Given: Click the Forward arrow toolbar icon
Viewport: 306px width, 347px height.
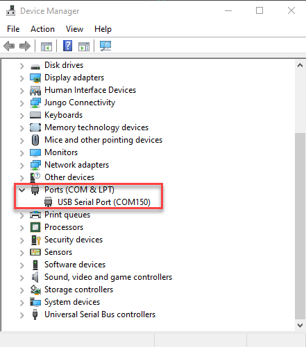Looking at the screenshot, I should [x=25, y=46].
